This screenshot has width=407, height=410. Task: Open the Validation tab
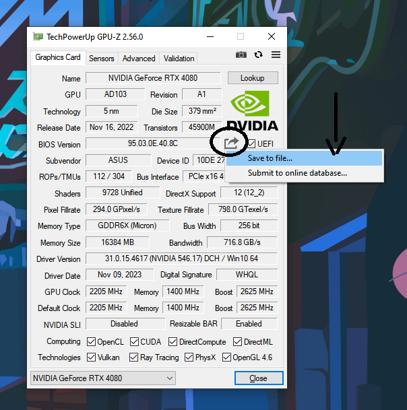coord(179,59)
